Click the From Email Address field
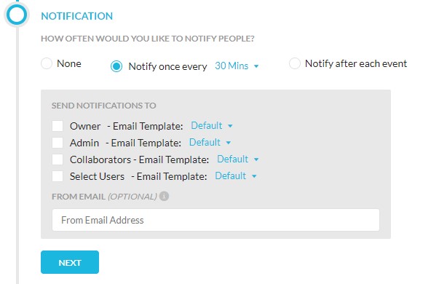Screen dimensions: 431x284 [x=215, y=220]
